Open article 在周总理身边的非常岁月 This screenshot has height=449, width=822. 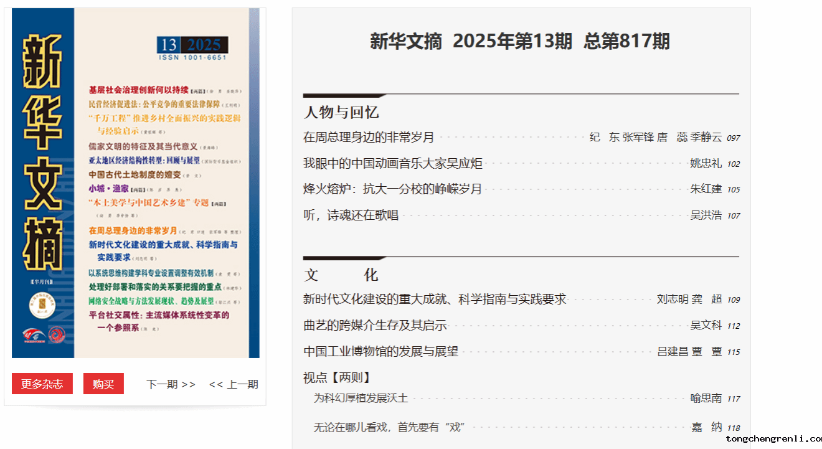(368, 138)
